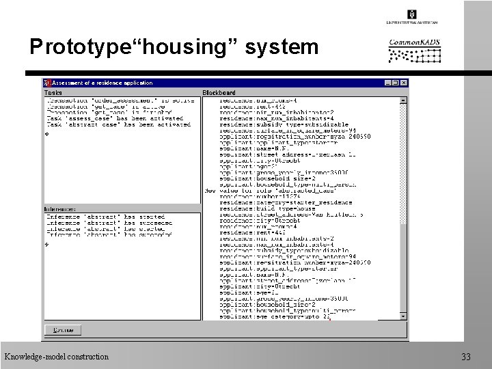
Task: Close the Assessment of a residence application window
Action: tap(404, 83)
